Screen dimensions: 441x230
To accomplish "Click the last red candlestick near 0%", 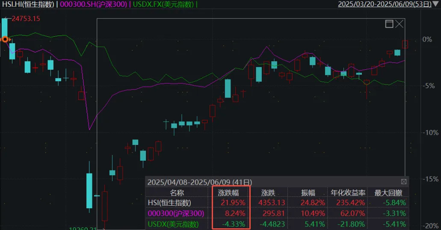I will coord(405,44).
